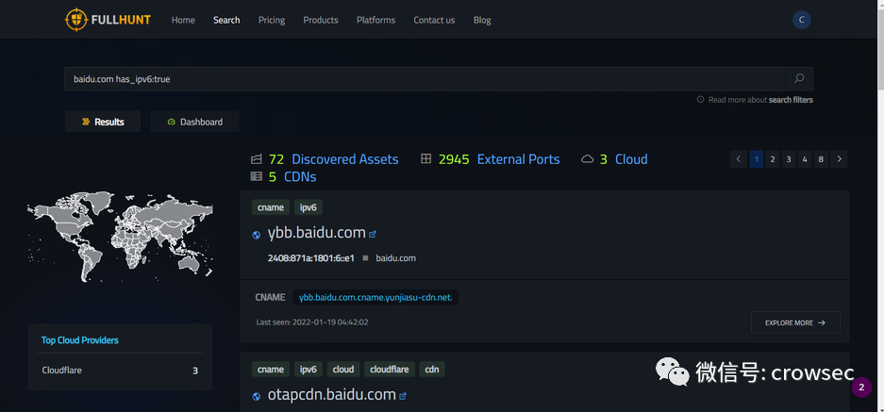This screenshot has width=884, height=412.
Task: Open the Search menu item
Action: tap(226, 20)
